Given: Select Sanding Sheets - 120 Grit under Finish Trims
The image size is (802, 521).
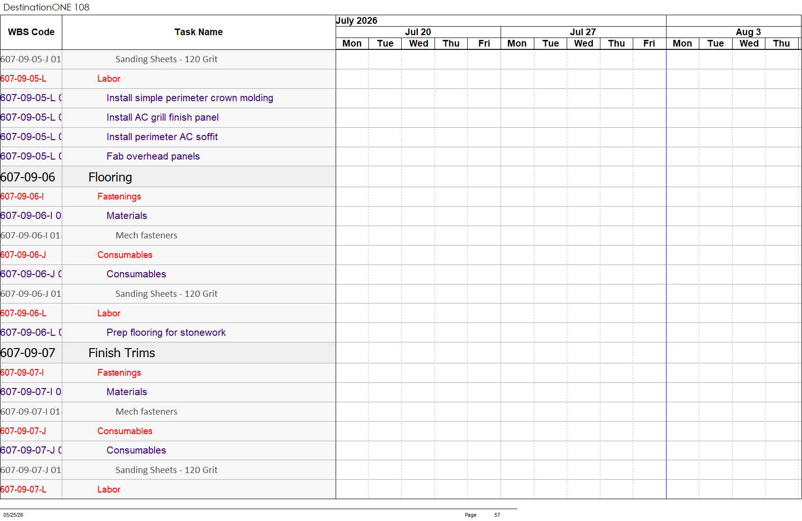Looking at the screenshot, I should [x=166, y=470].
